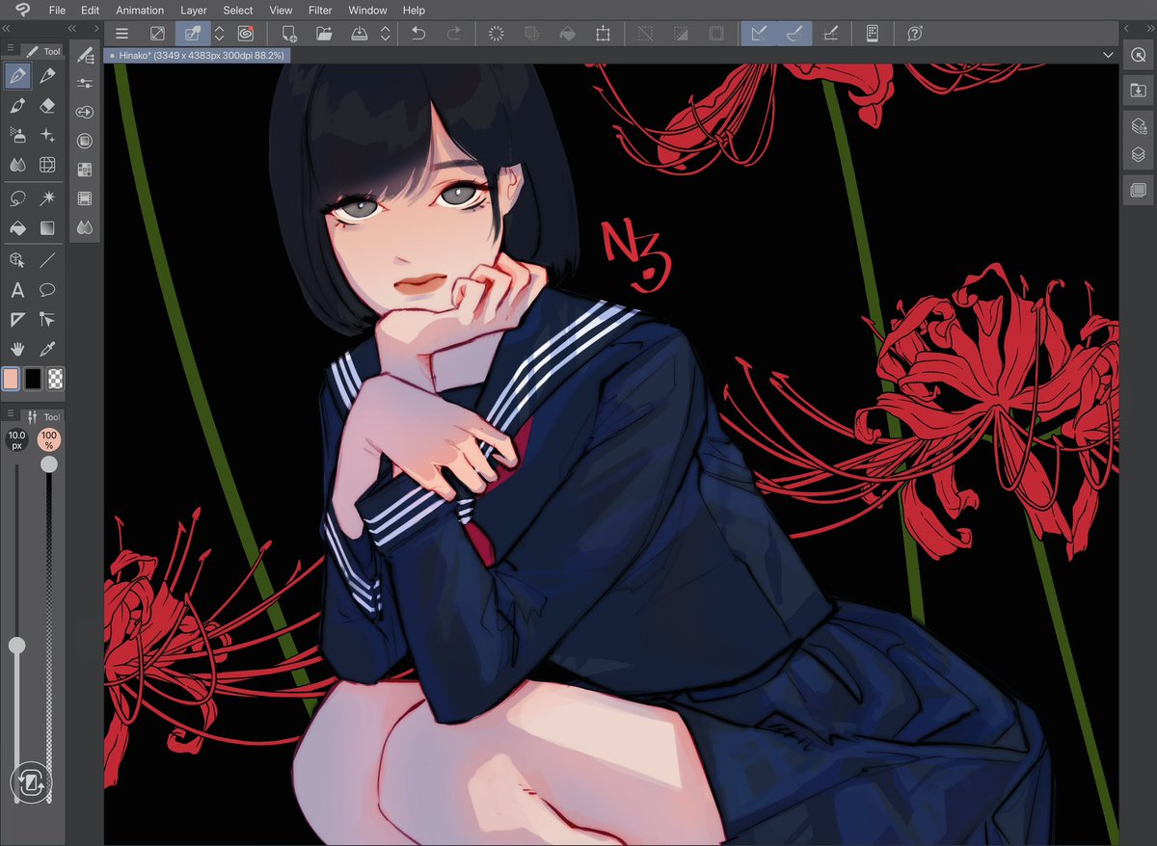The height and width of the screenshot is (846, 1157).
Task: Toggle Snap to Ruler in the toolbar
Action: (x=758, y=33)
